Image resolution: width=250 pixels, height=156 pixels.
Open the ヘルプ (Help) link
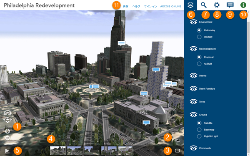pyautogui.click(x=136, y=6)
